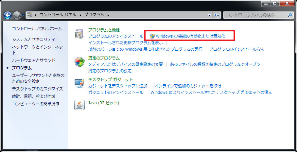Click the refresh button beside address bar
This screenshot has height=152, width=297.
[x=217, y=15]
